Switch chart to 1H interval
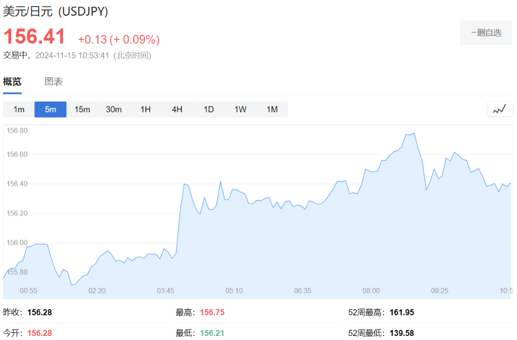The height and width of the screenshot is (340, 517). [145, 109]
